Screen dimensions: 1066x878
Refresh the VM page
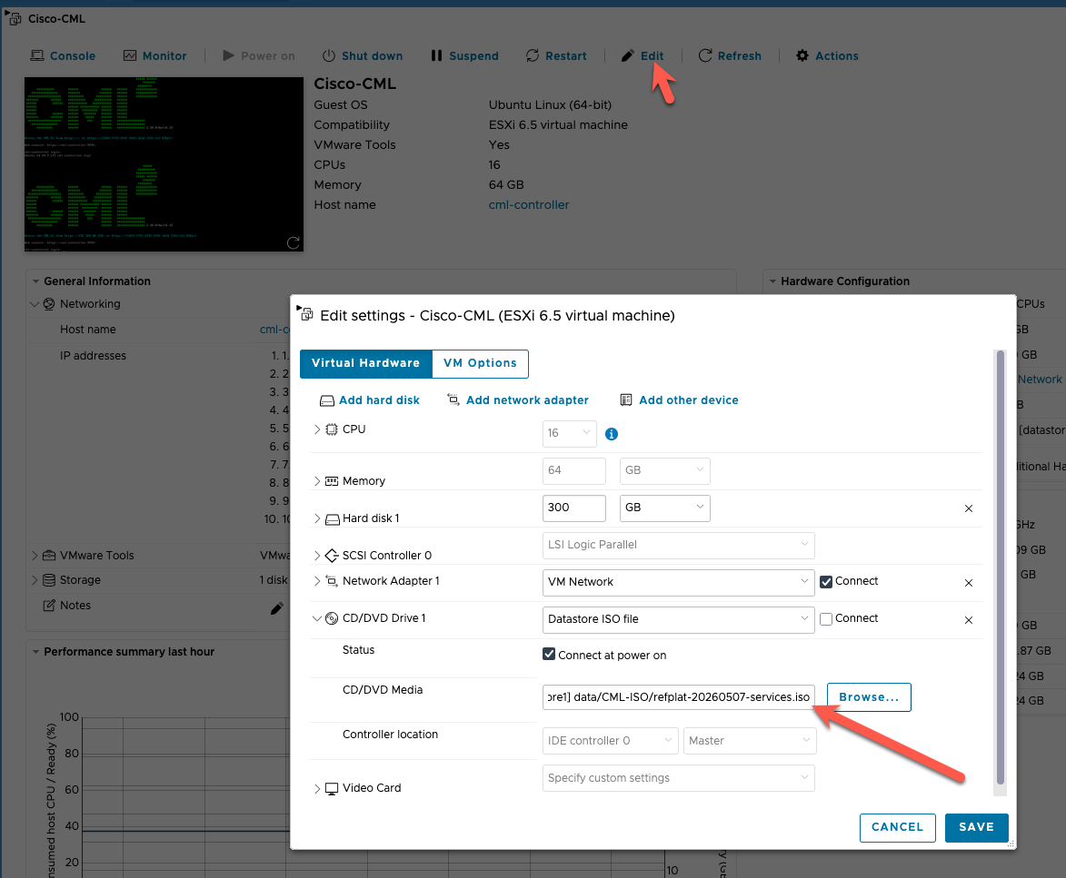pyautogui.click(x=730, y=55)
